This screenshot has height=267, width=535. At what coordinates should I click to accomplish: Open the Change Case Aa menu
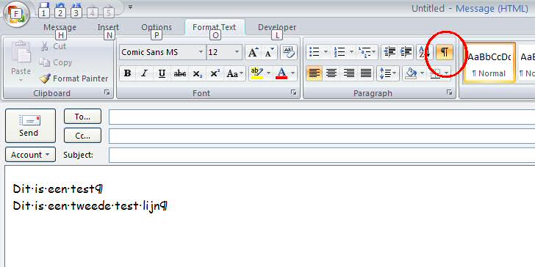(x=235, y=73)
